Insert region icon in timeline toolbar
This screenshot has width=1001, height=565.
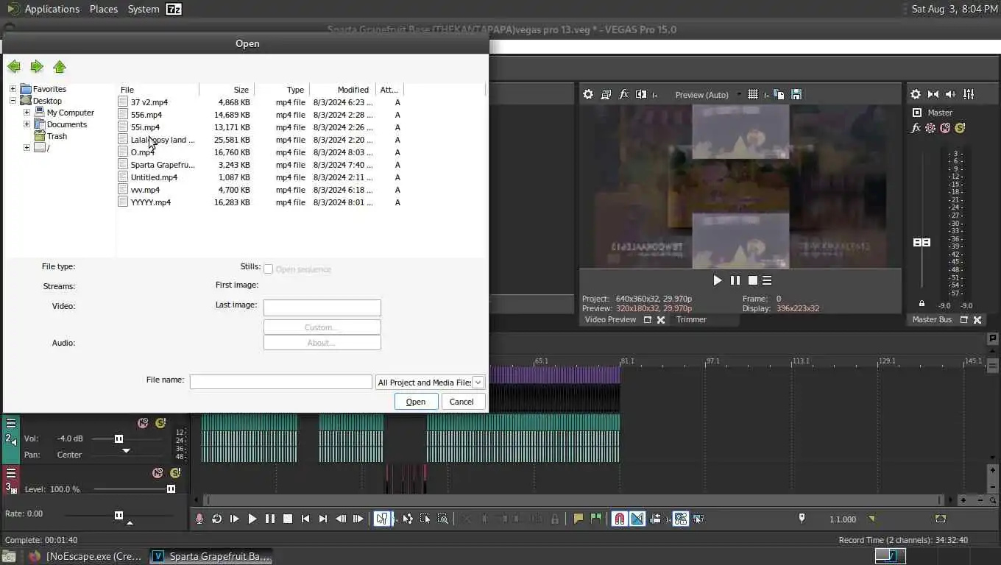(596, 519)
